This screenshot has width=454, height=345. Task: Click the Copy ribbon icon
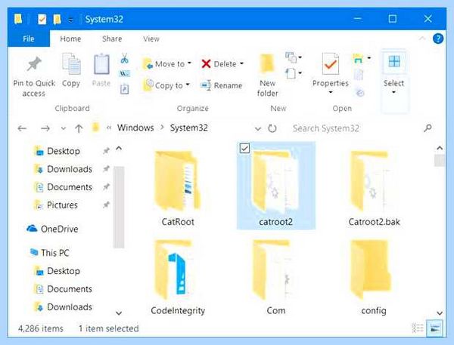71,70
